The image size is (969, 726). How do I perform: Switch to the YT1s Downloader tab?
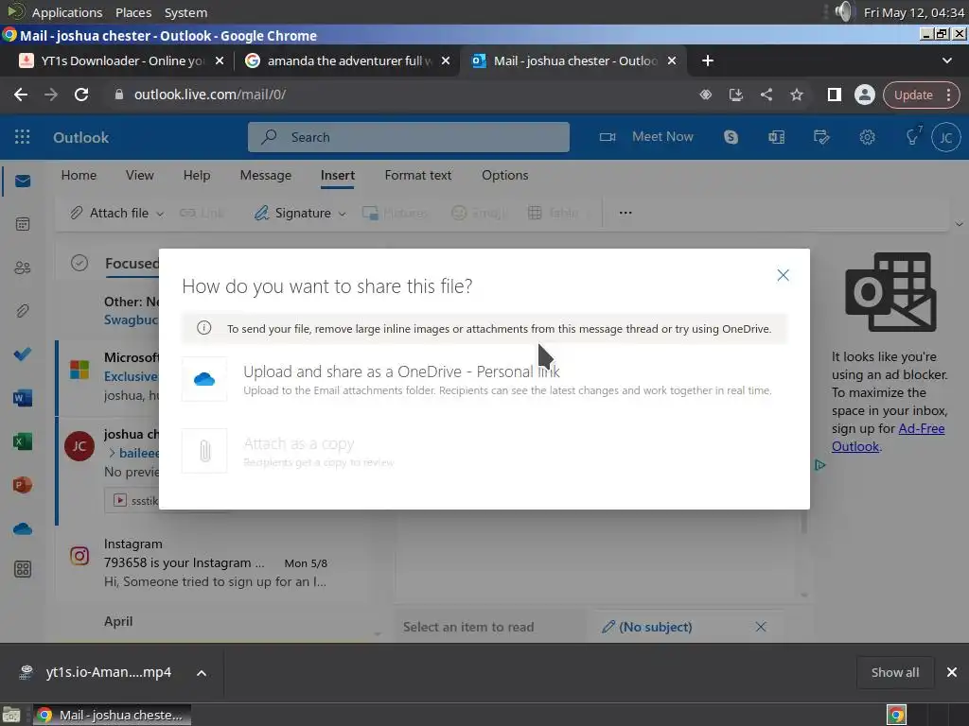pyautogui.click(x=121, y=60)
